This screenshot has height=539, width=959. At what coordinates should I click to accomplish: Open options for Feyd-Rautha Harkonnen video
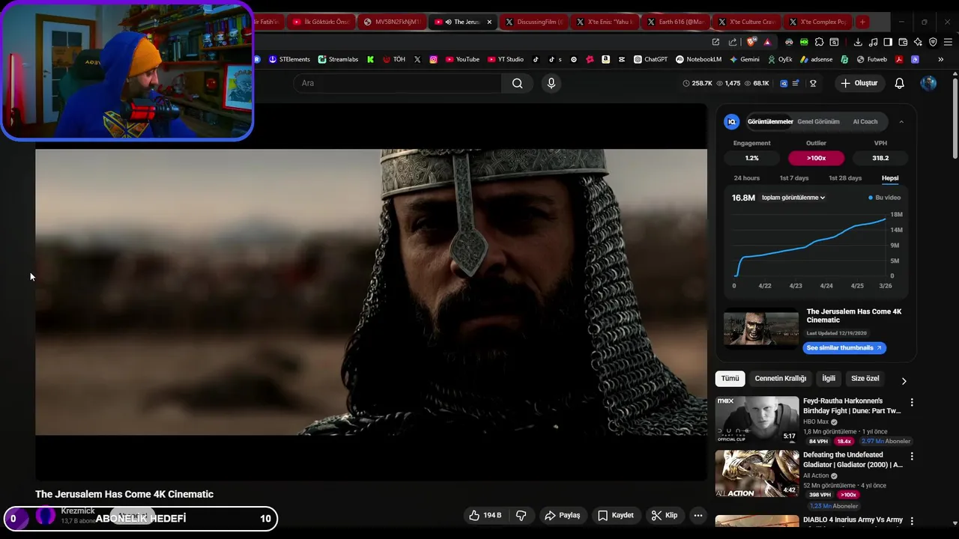click(x=912, y=403)
